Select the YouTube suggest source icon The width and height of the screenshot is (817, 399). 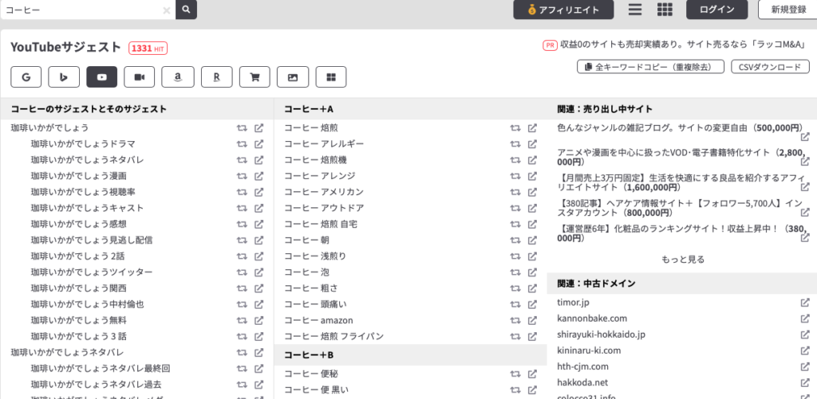coord(101,77)
